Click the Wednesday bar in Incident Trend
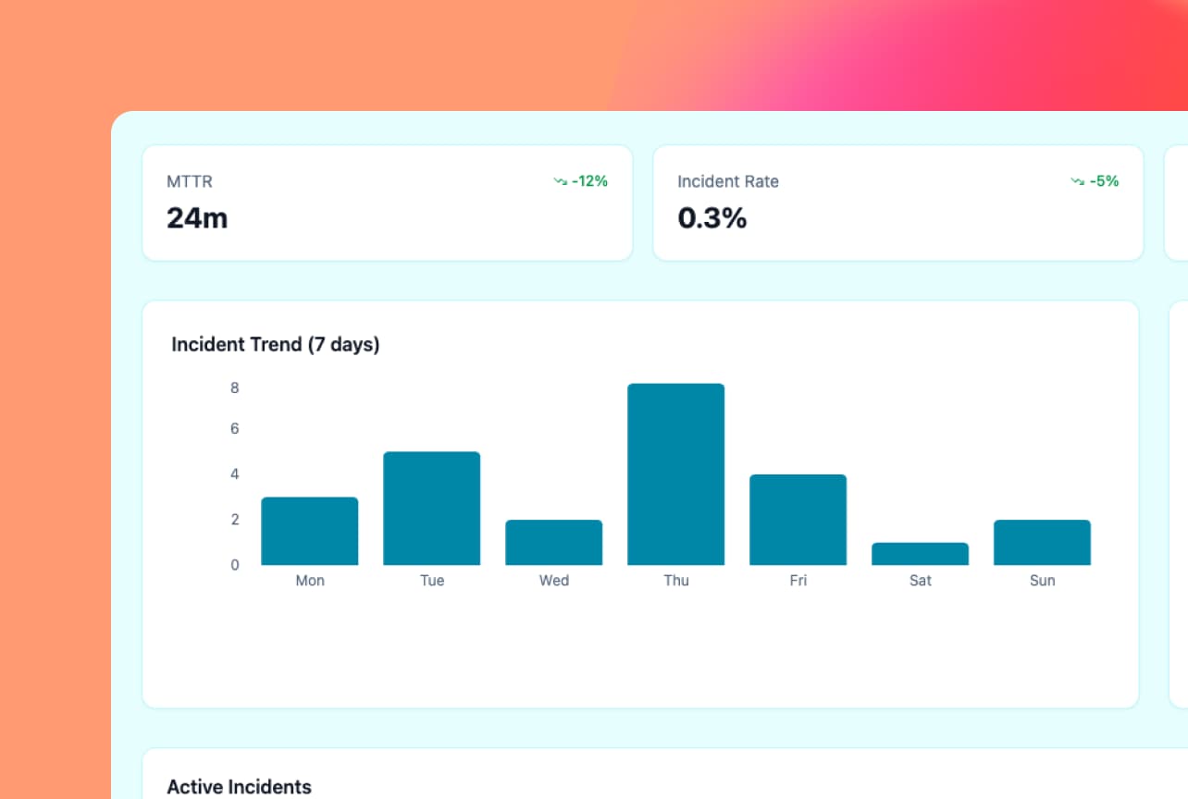 [553, 542]
